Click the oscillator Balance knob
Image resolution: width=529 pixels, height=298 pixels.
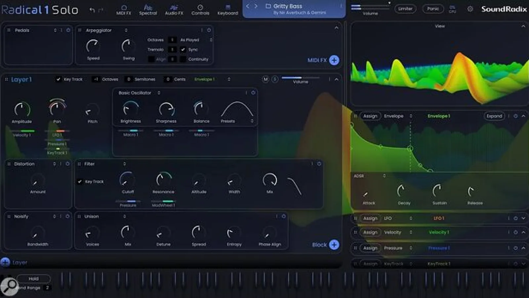[201, 109]
